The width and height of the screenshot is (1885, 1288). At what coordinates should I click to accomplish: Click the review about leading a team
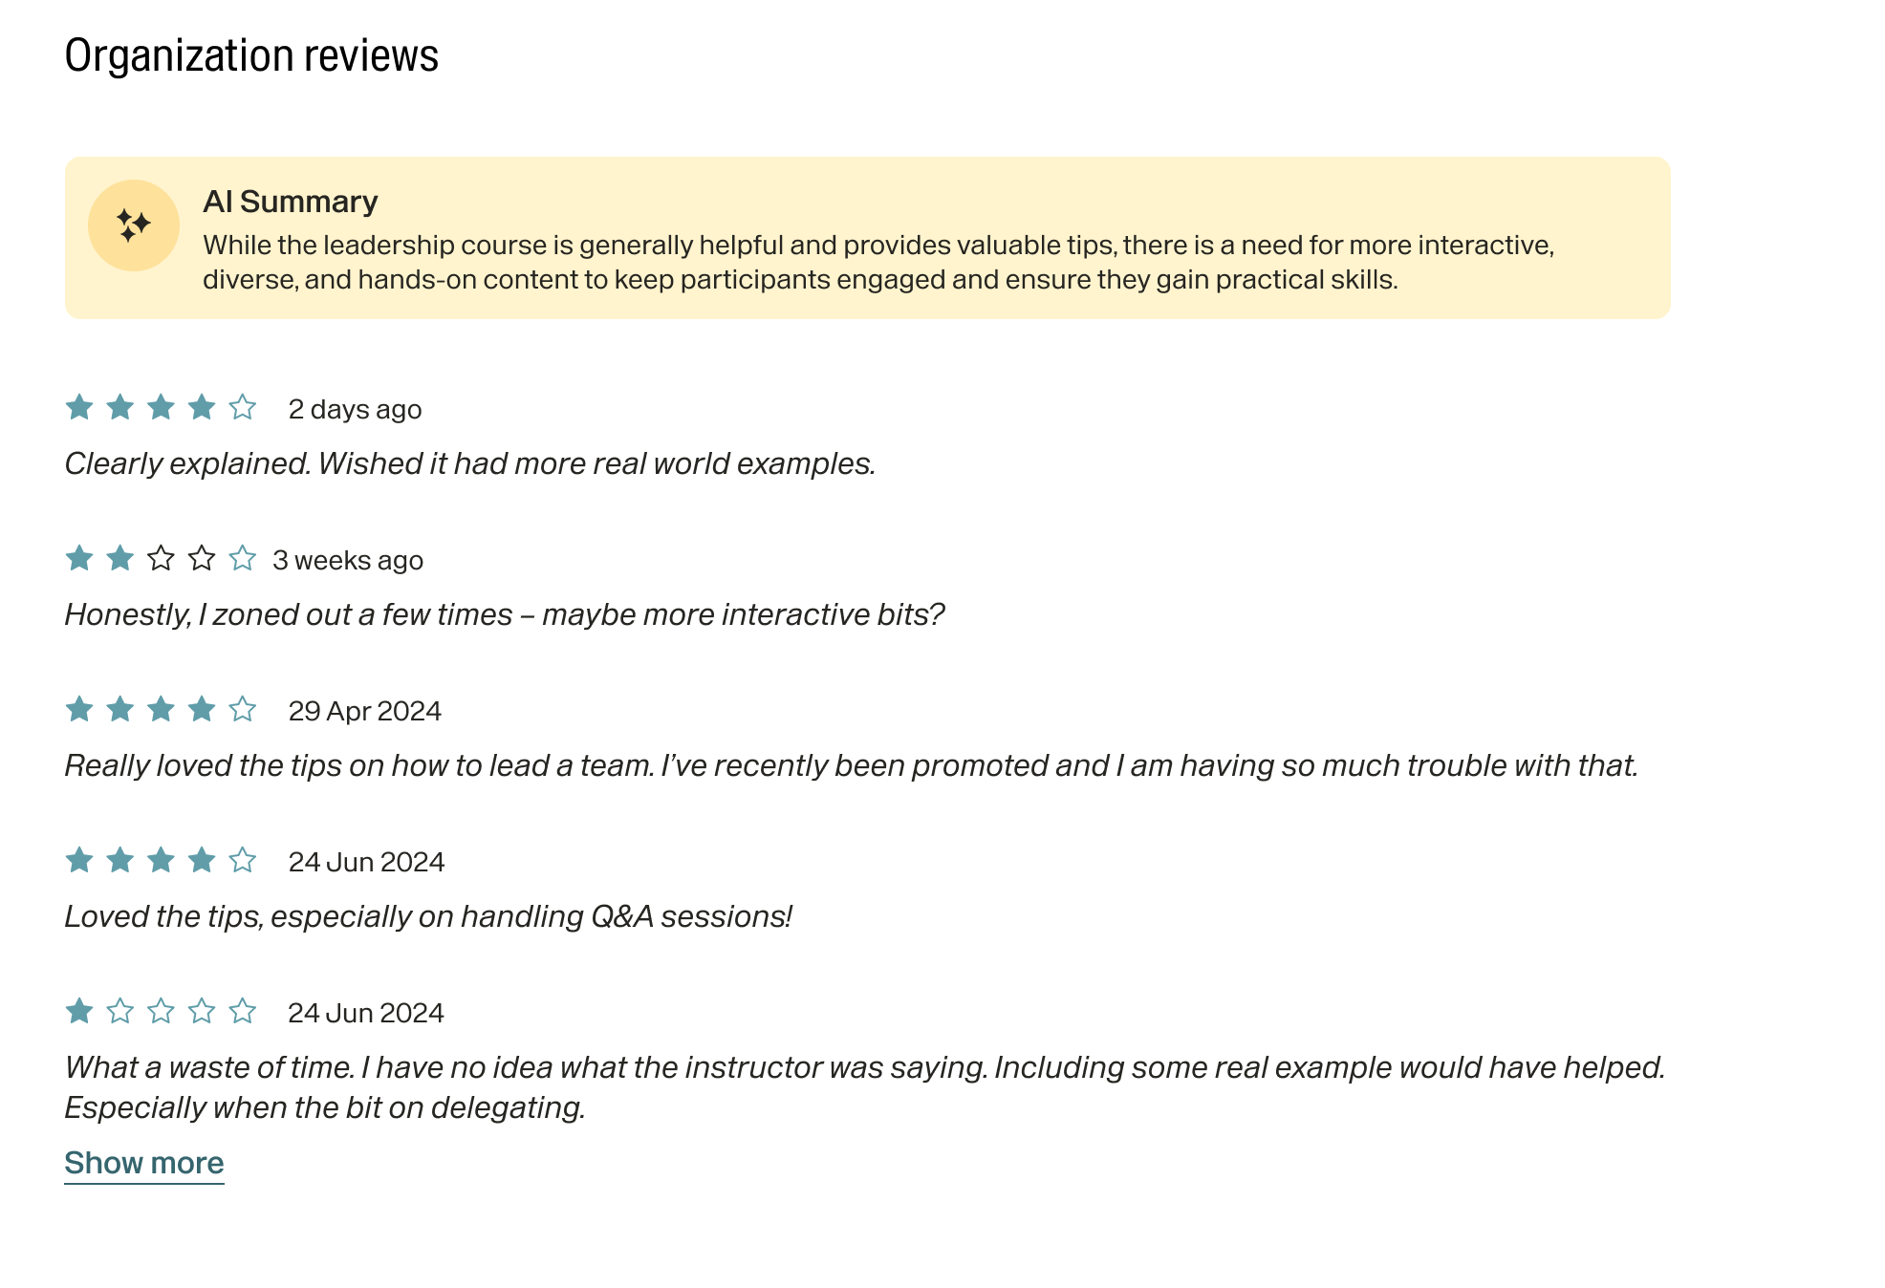click(851, 765)
